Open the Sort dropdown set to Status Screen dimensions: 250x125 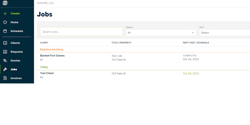[x=225, y=33]
